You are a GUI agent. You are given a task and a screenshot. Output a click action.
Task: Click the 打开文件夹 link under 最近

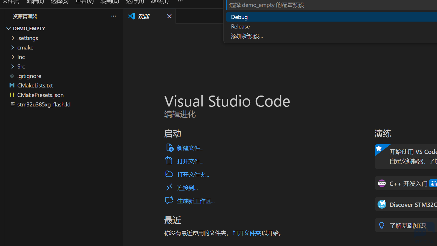click(x=247, y=233)
